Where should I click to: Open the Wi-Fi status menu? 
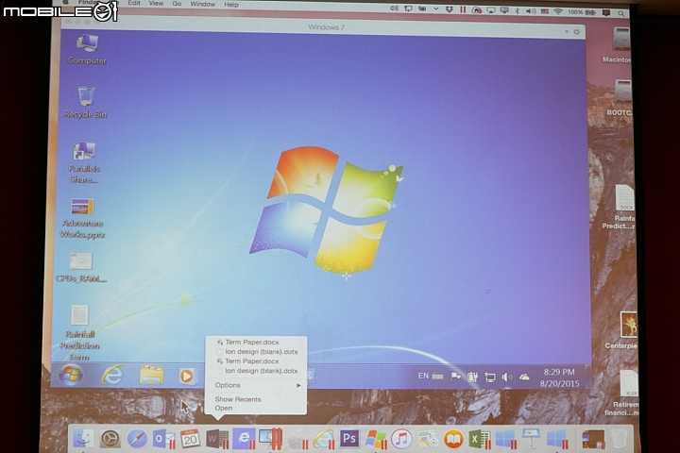(558, 12)
